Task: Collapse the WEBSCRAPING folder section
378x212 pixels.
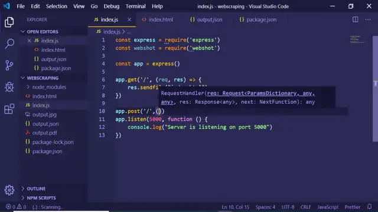Action: click(23, 78)
